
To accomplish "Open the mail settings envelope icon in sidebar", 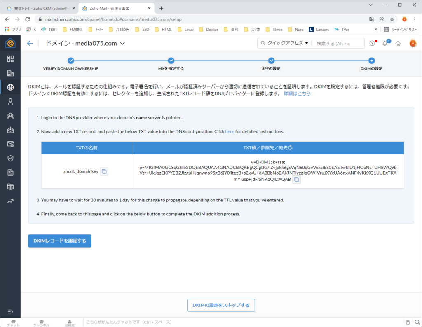I will point(10,144).
